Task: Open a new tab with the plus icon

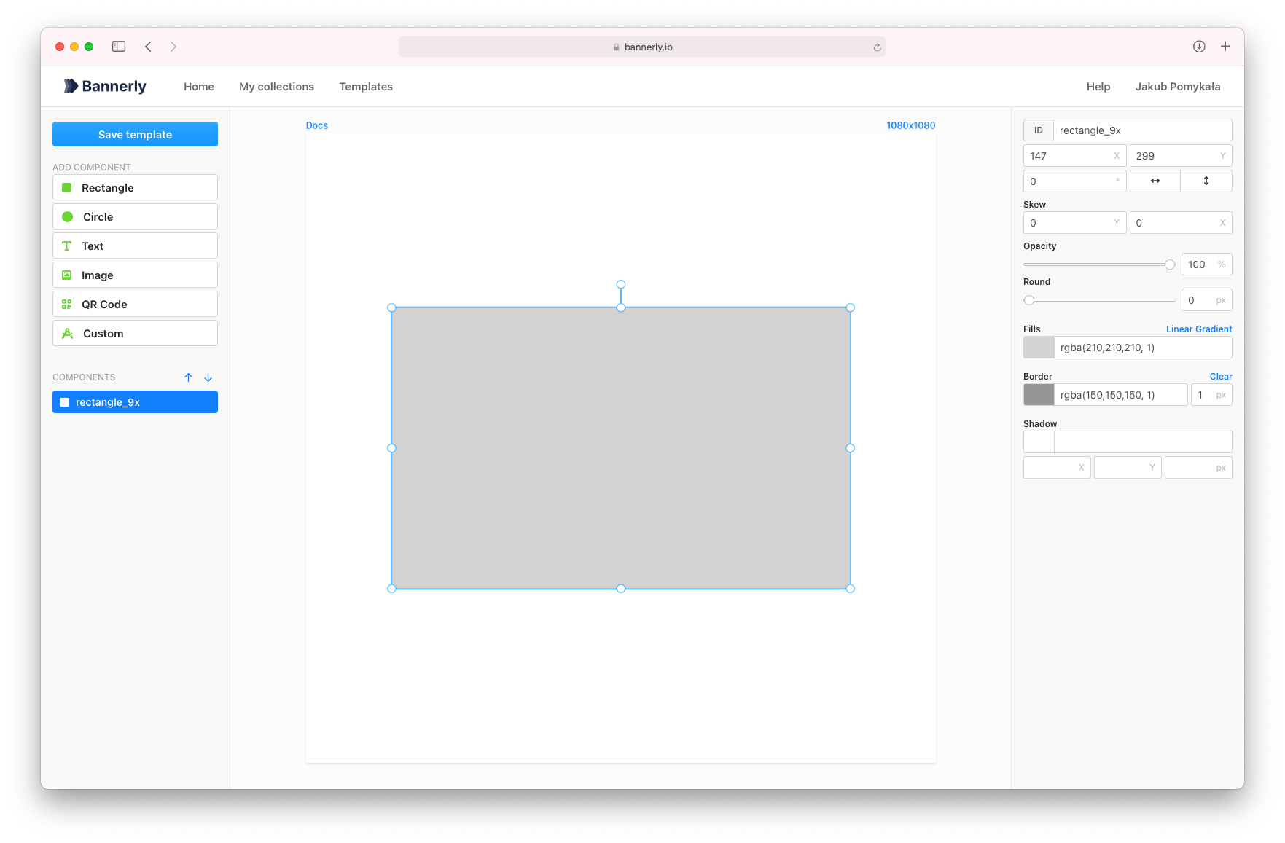Action: point(1225,47)
